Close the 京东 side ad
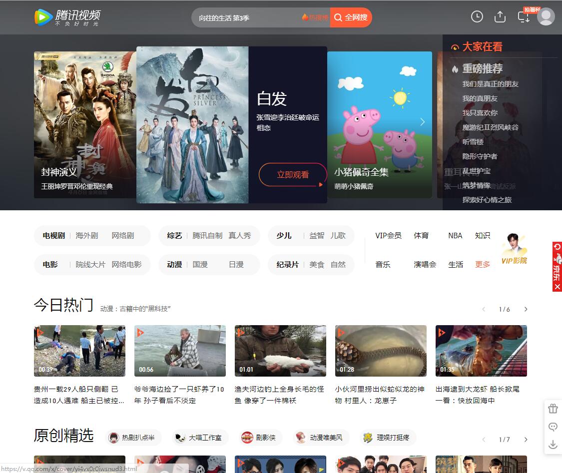The height and width of the screenshot is (473, 562). pos(558,287)
